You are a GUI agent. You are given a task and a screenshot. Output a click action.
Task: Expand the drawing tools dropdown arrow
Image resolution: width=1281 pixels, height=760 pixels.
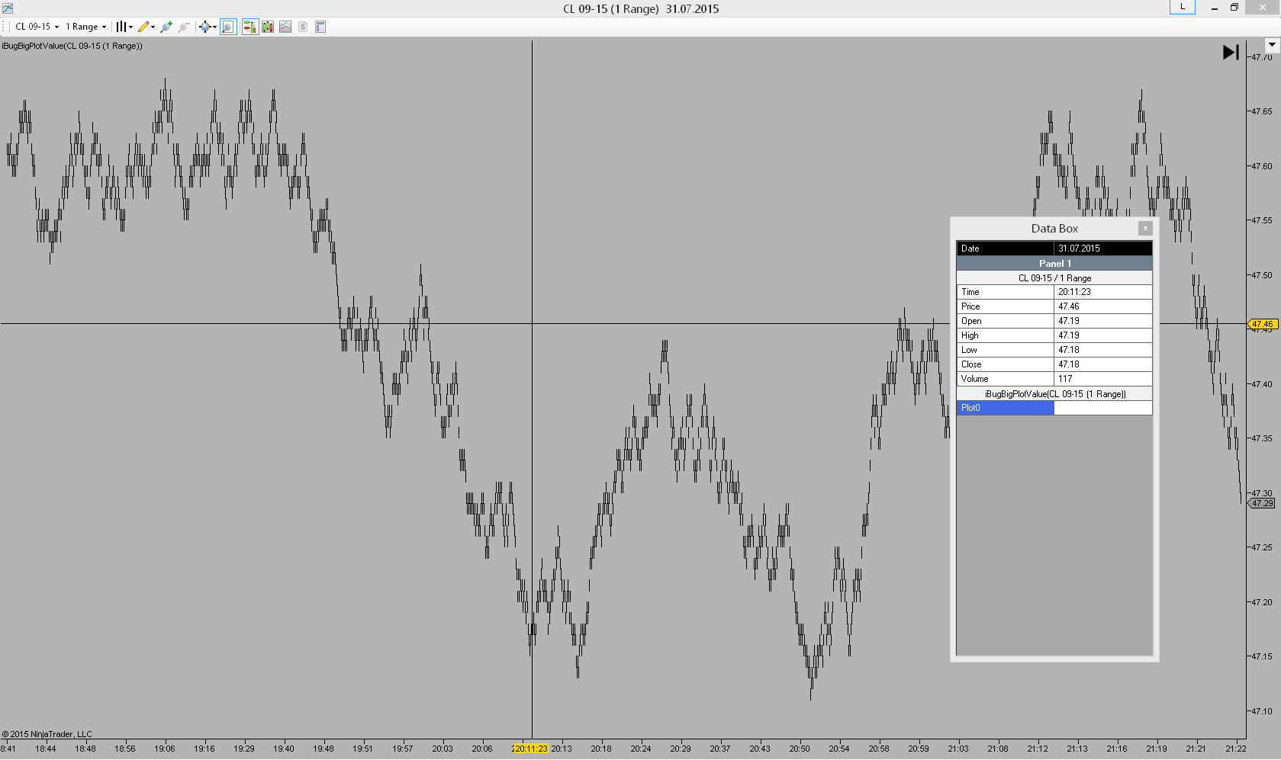click(153, 27)
